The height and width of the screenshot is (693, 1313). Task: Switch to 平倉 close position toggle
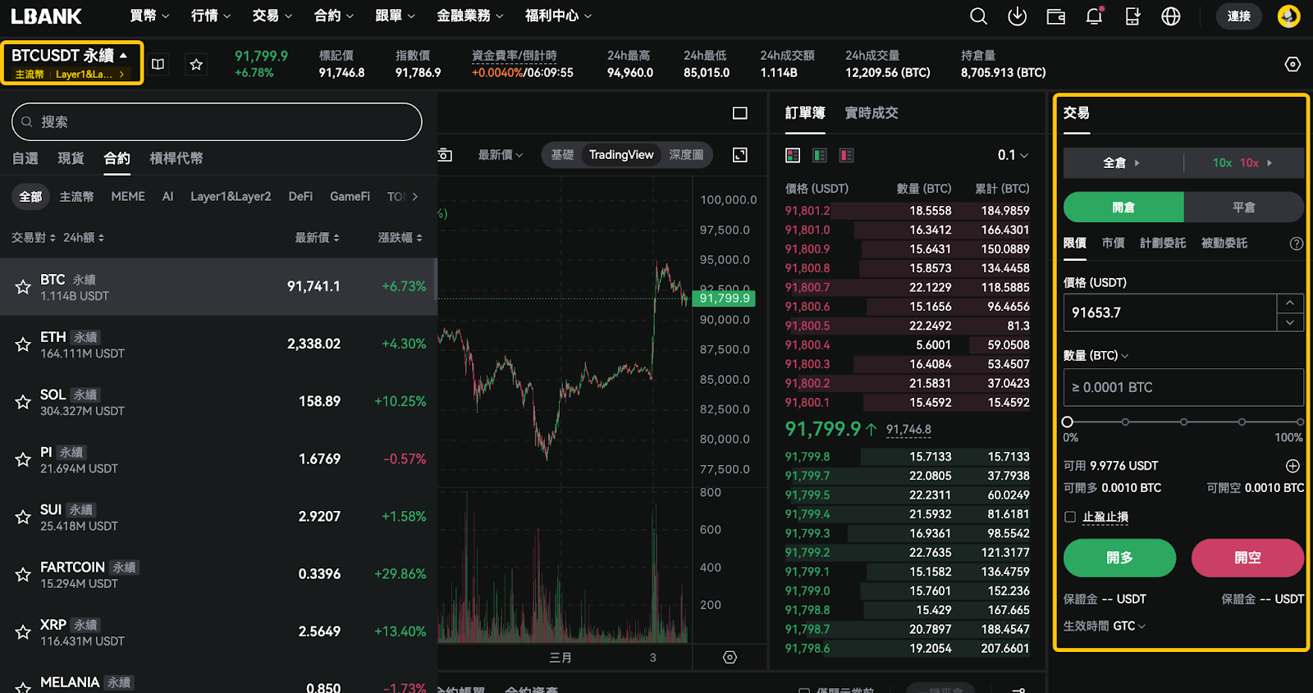[1244, 207]
